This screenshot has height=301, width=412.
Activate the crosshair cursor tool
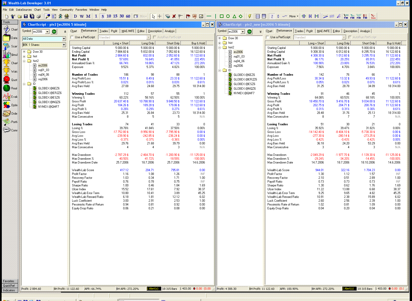coord(160,16)
